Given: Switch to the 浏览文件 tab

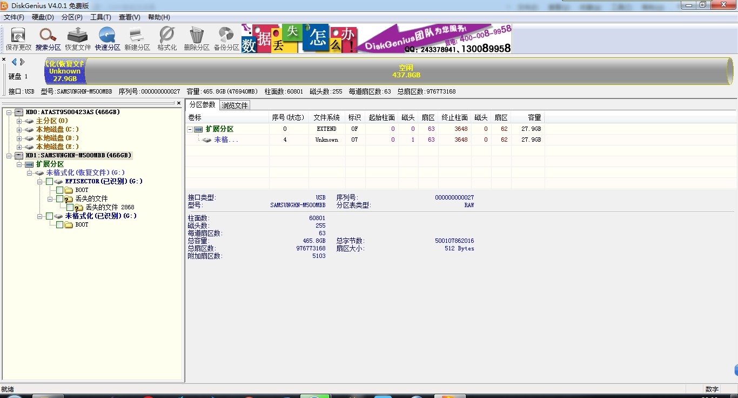Looking at the screenshot, I should point(234,105).
